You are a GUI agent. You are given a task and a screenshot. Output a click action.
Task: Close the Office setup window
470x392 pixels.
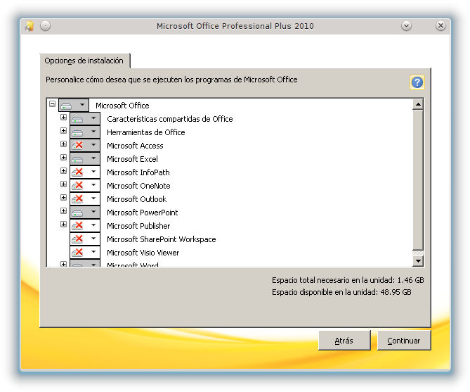tap(440, 26)
